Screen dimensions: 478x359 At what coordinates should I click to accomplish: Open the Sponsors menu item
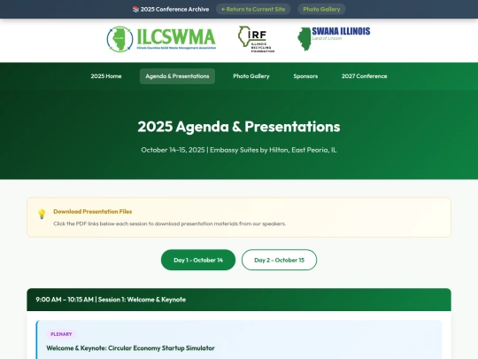(x=305, y=76)
